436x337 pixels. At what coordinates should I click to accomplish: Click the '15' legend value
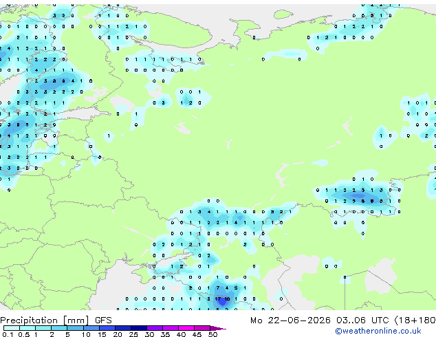tap(102, 334)
